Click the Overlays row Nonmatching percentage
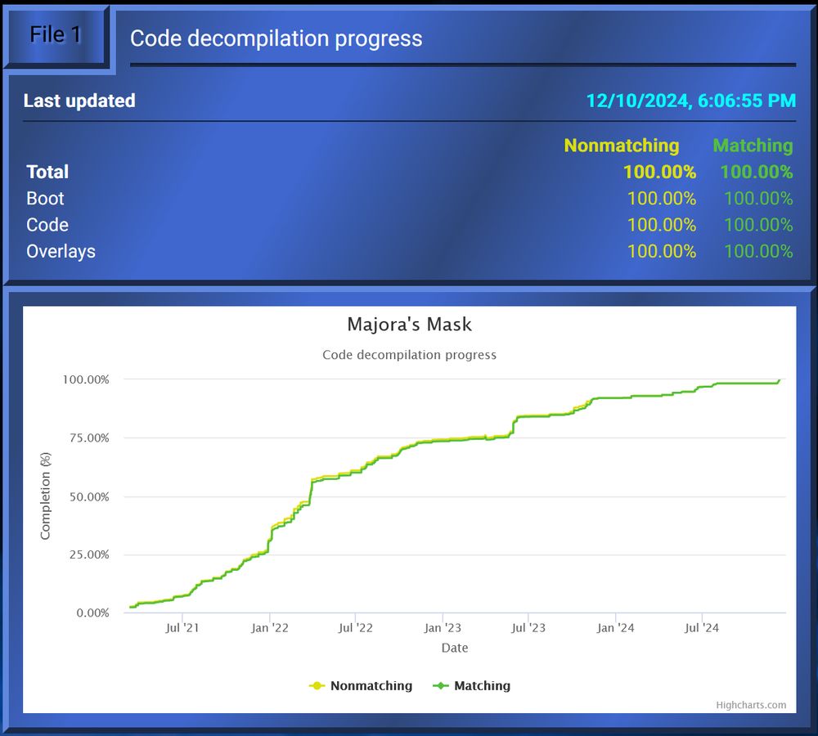 tap(662, 251)
